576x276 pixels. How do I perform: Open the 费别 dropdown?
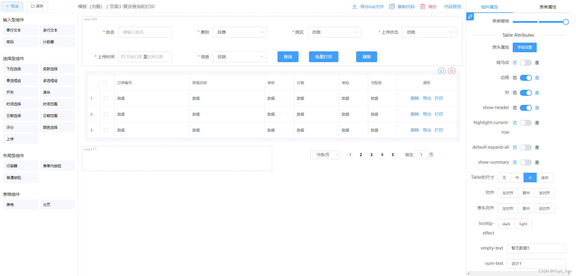coord(239,32)
